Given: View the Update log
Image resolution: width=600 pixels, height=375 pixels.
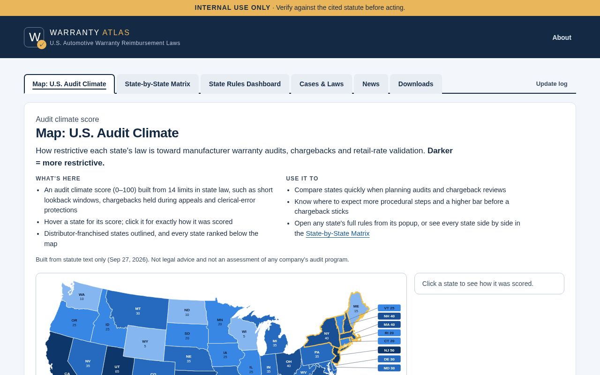Looking at the screenshot, I should [x=552, y=84].
